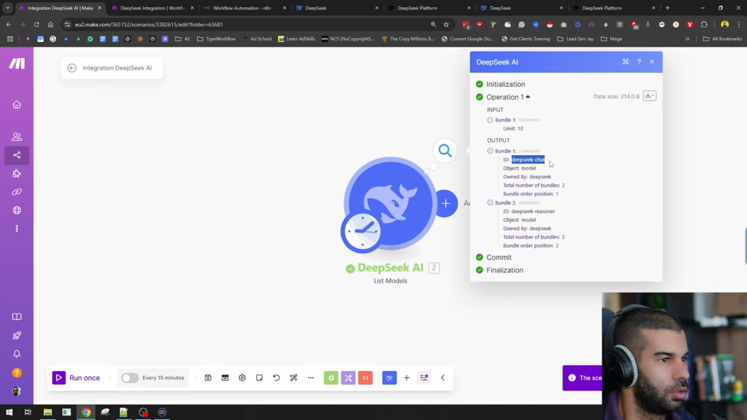This screenshot has width=747, height=420.
Task: Open the More three-dots sidebar menu
Action: tap(17, 229)
